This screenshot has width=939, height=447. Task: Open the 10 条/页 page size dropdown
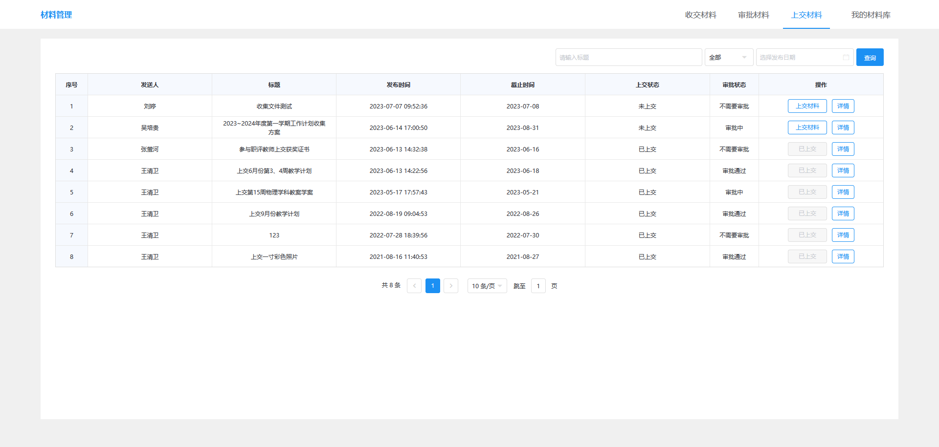coord(487,286)
